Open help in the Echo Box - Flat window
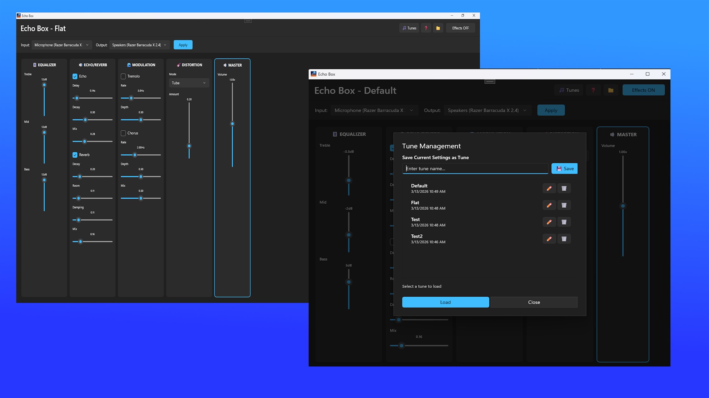 pos(426,28)
